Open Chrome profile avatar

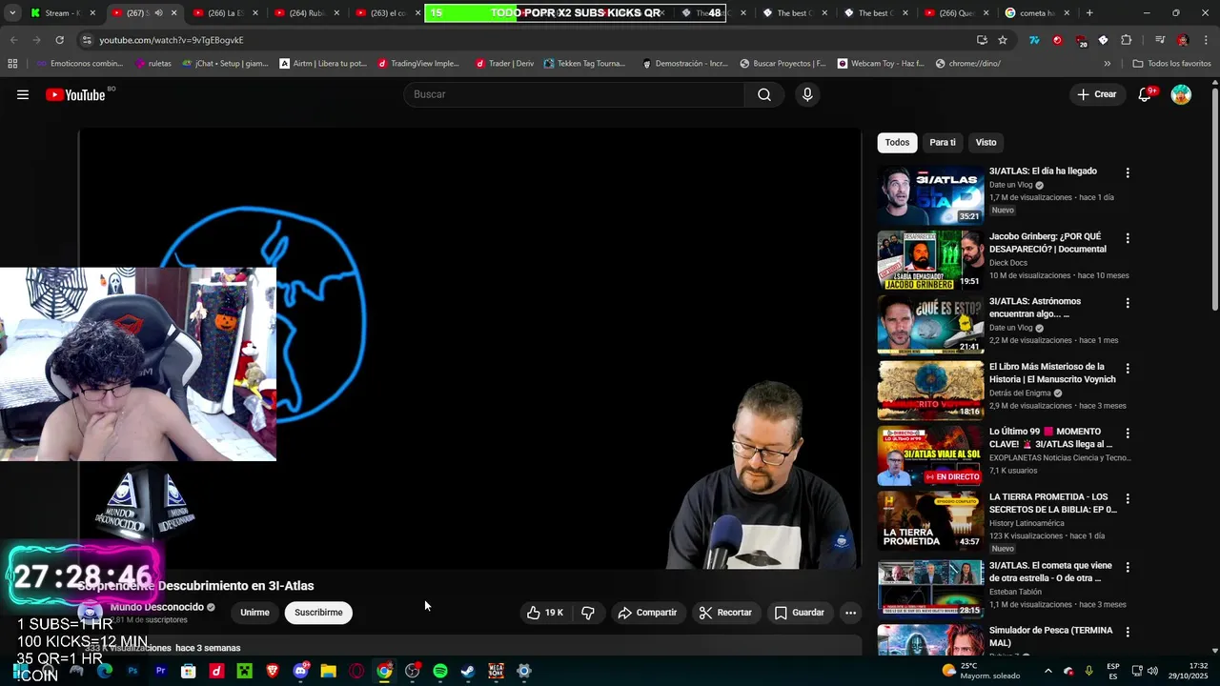pyautogui.click(x=1183, y=40)
